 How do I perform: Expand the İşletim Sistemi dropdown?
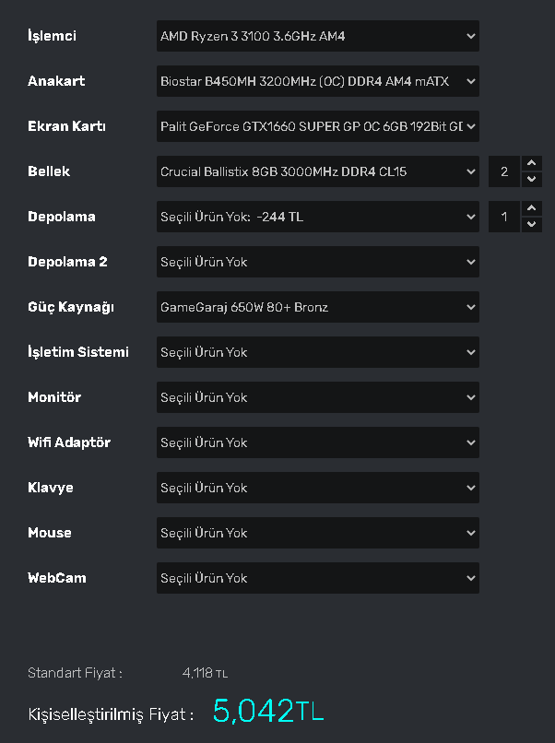coord(317,352)
